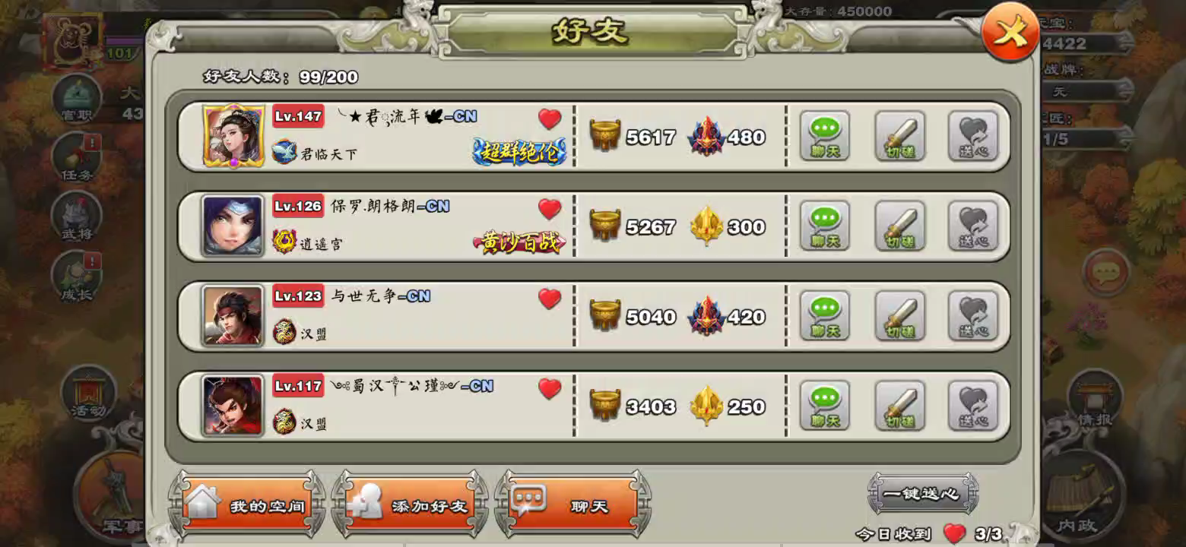View 保罗.朗格朗's avatar portrait
This screenshot has width=1186, height=547.
tap(233, 226)
